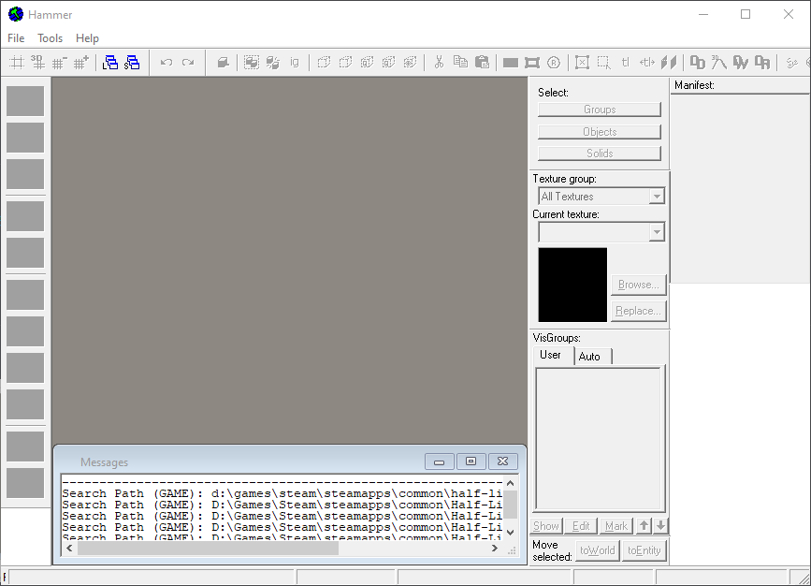Viewport: 811px width, 586px height.
Task: Open the Current texture dropdown
Action: 657,232
